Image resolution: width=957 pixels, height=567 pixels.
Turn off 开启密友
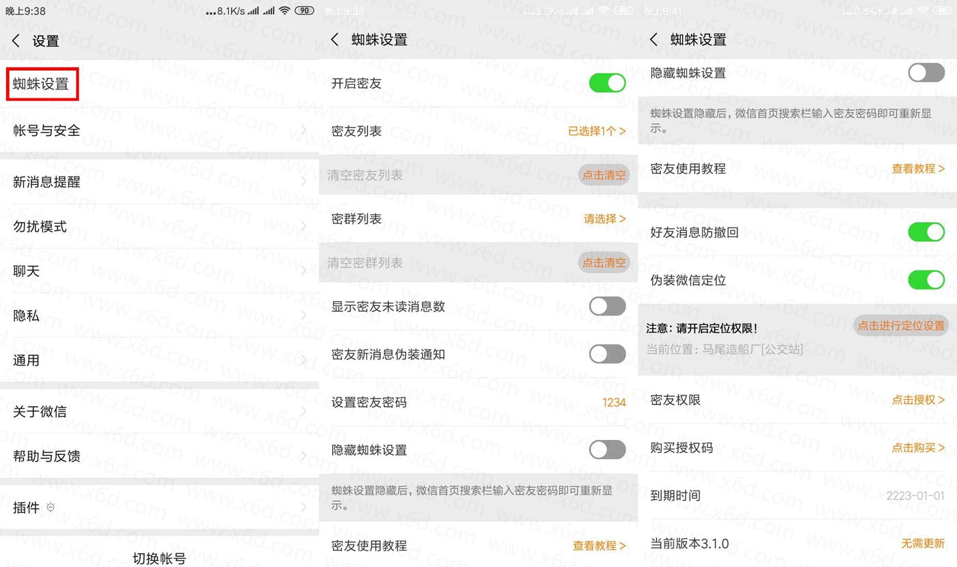pos(606,83)
